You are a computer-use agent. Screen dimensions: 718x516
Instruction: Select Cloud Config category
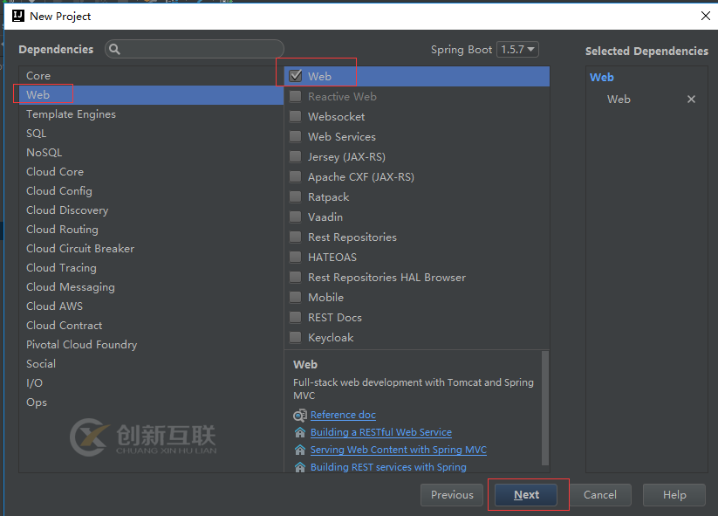(x=151, y=191)
